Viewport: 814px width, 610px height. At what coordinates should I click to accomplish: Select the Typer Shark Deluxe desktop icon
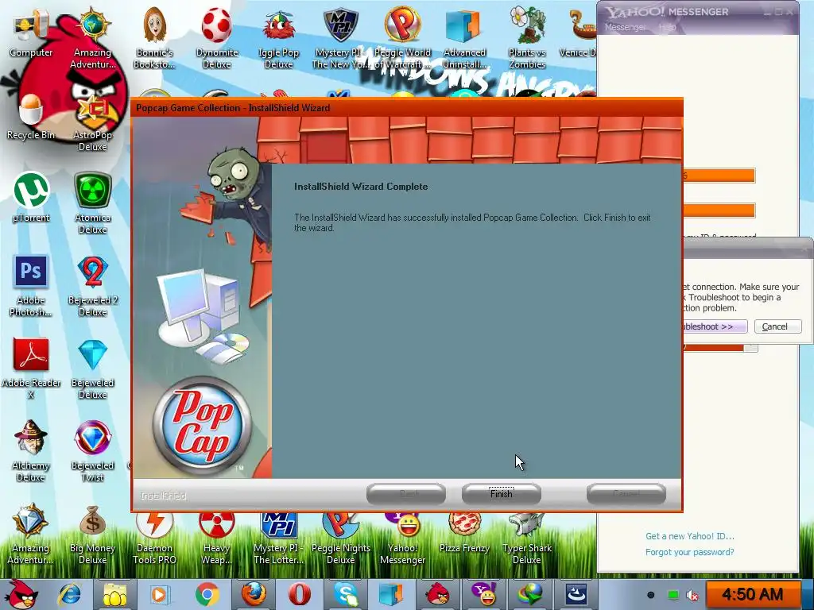click(527, 537)
